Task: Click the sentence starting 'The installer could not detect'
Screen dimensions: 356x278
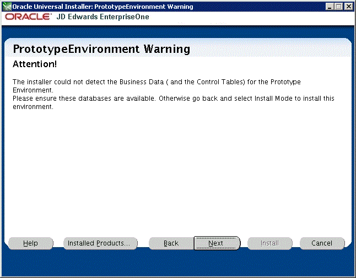Action: point(157,86)
